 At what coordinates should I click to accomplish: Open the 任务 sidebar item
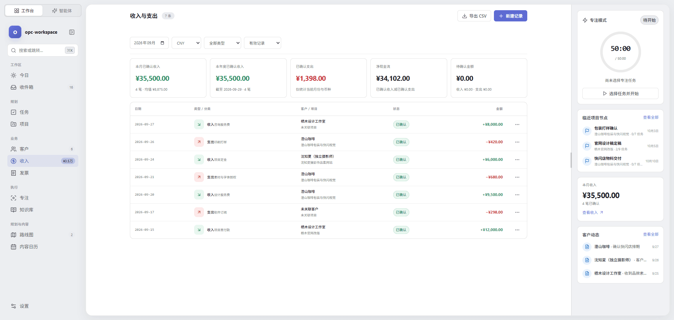(x=43, y=112)
